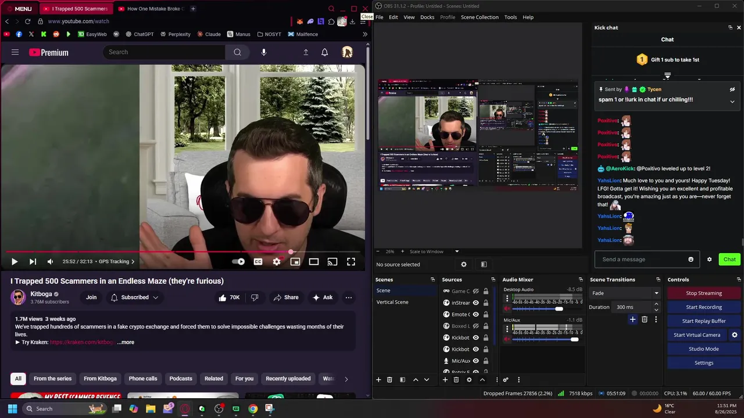Viewport: 744px width, 418px height.
Task: Click the green Kick Chat send button
Action: pyautogui.click(x=729, y=260)
